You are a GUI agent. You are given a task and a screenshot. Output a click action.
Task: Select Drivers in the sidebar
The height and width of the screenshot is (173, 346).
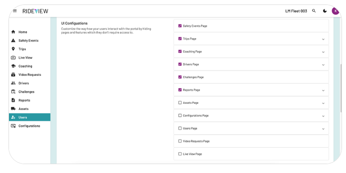coord(29,83)
